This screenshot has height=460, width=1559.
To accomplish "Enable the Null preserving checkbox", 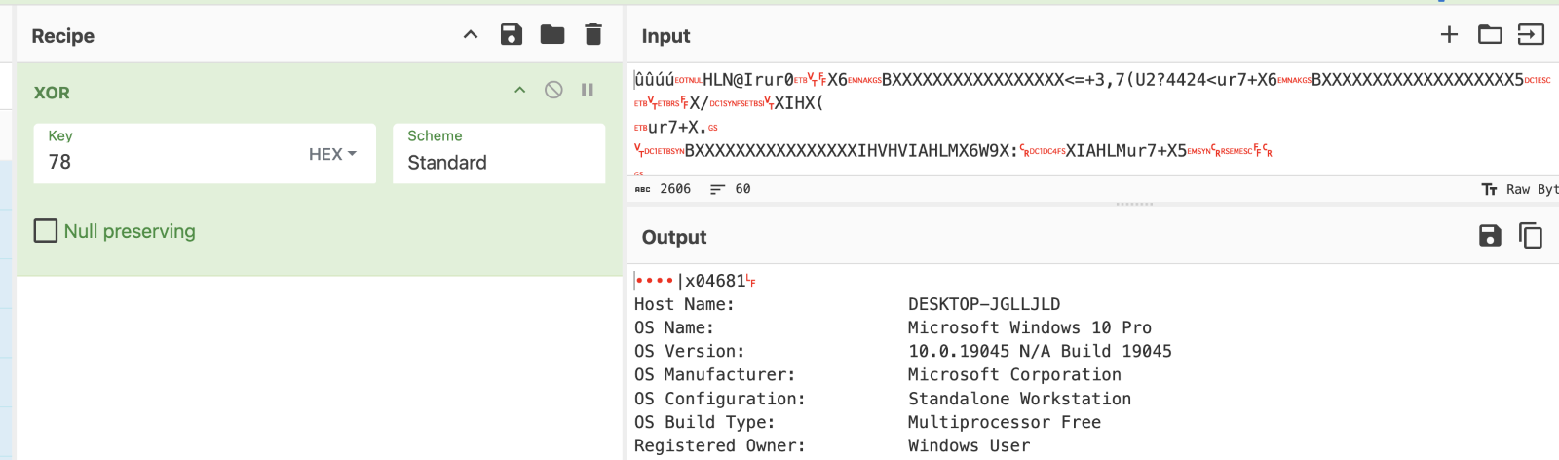I will click(x=46, y=231).
